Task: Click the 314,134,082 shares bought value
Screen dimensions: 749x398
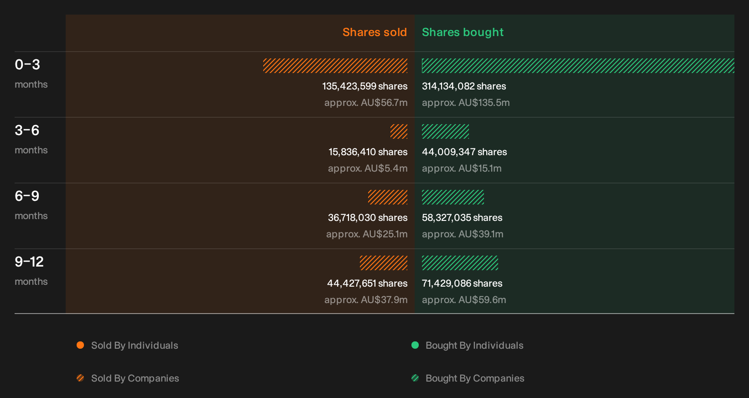Action: 464,86
